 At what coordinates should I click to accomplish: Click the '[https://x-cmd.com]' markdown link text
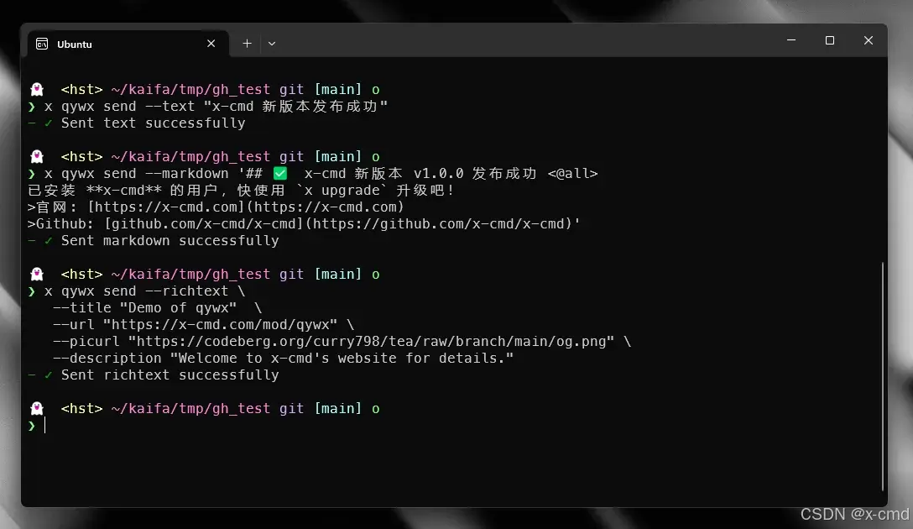(166, 207)
